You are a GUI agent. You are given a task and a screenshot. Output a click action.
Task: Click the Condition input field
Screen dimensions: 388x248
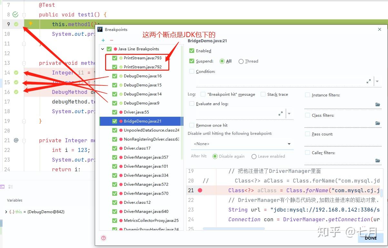pos(280,82)
